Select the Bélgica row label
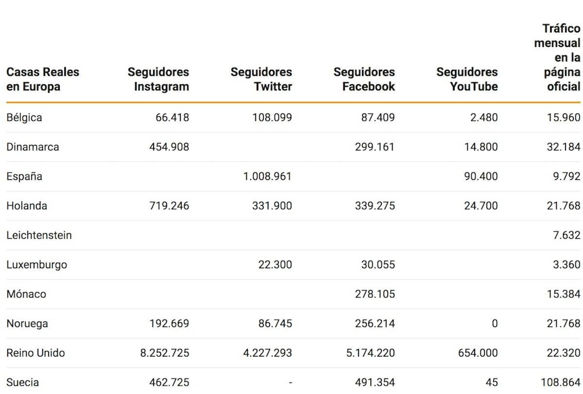This screenshot has width=583, height=394. [24, 117]
